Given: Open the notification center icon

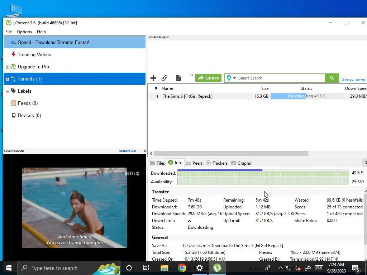Looking at the screenshot, I should click(x=356, y=268).
